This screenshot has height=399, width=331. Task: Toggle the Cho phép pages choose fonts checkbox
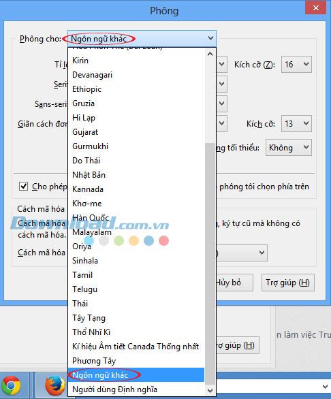pos(23,187)
